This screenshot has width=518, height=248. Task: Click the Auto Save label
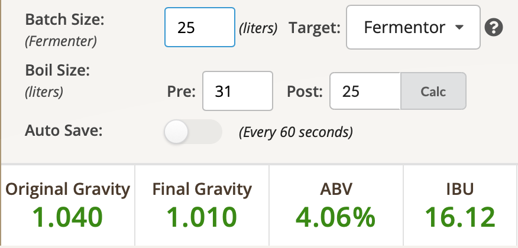point(64,131)
